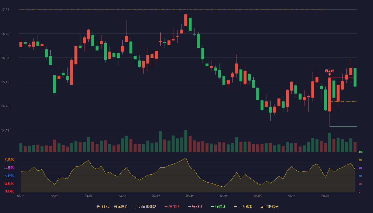Click the green 100 indicator scale value
Viewport: 373px width, 213px height.
coord(361,152)
